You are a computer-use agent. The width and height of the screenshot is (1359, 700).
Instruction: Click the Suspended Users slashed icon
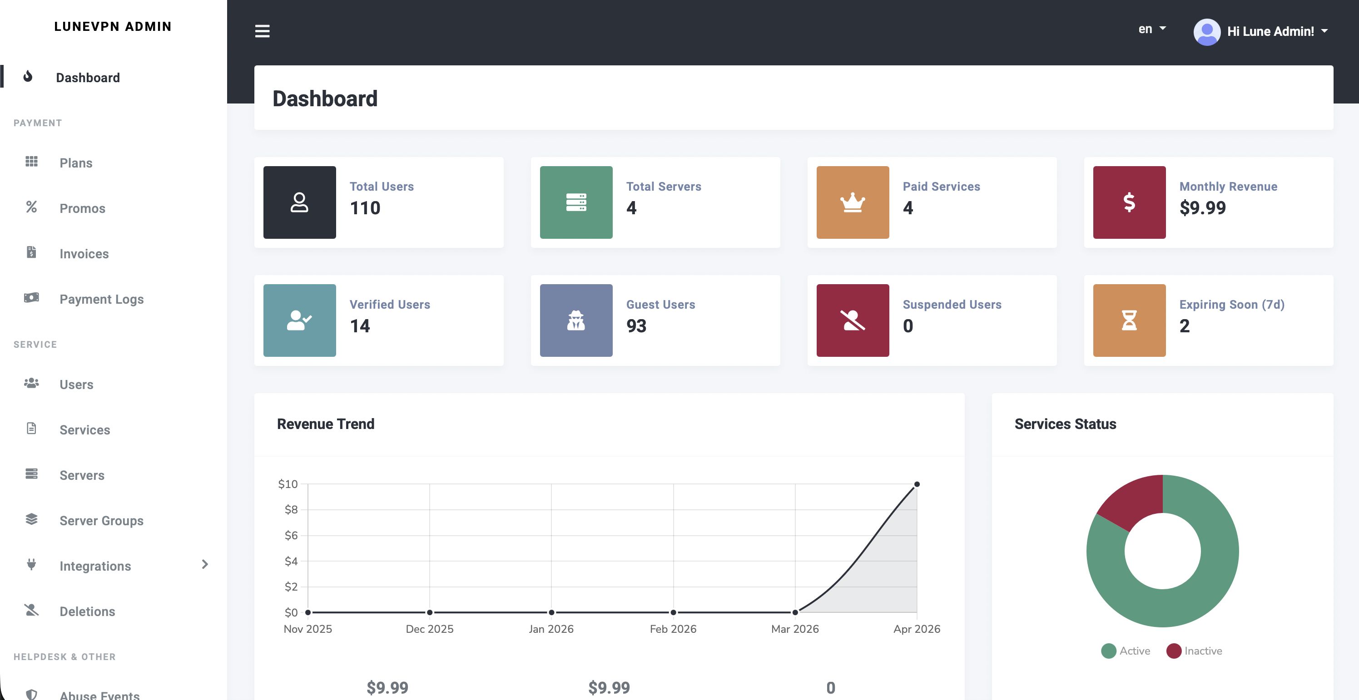(852, 320)
